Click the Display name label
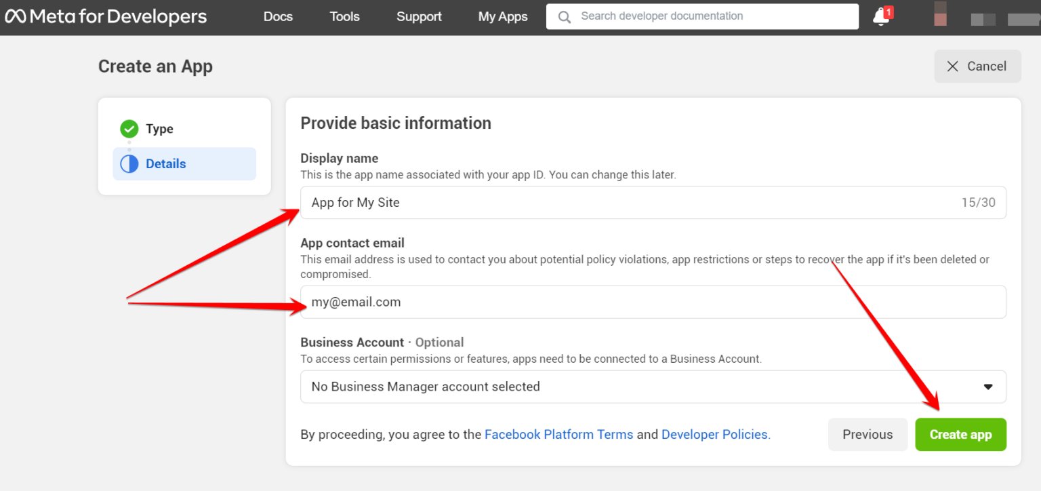 (340, 158)
